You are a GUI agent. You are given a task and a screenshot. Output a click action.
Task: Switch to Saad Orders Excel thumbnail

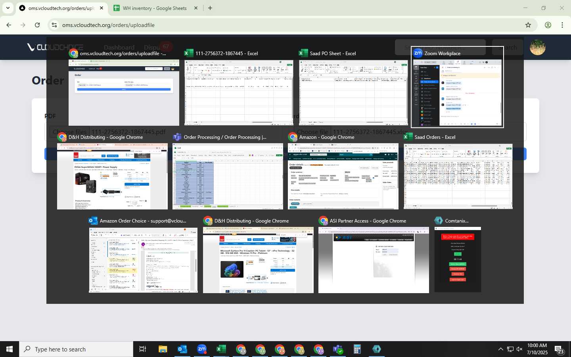[458, 177]
